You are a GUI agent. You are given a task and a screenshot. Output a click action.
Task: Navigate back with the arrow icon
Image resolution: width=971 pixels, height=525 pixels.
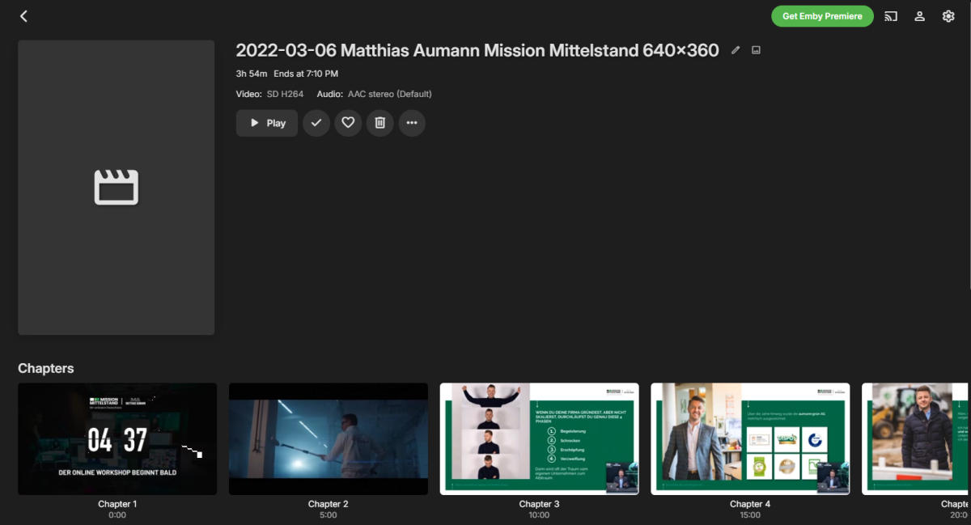pos(23,15)
